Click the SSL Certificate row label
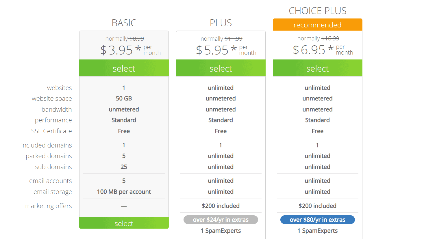Image resolution: width=437 pixels, height=239 pixels. pyautogui.click(x=51, y=131)
